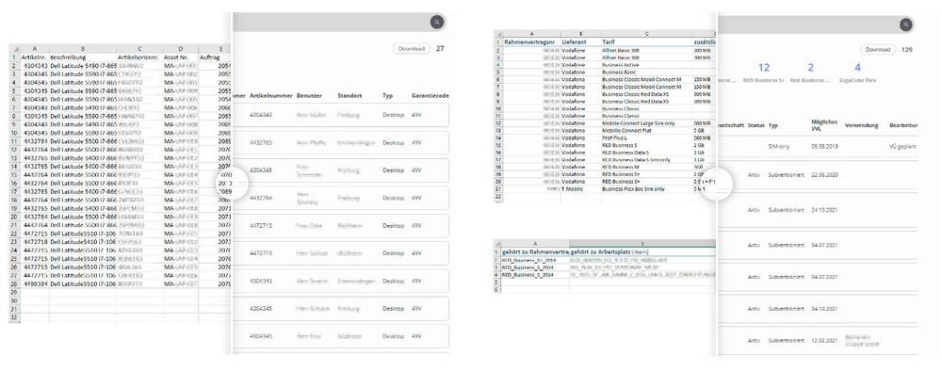
Task: Sort device list by Benutzer column header
Action: point(309,95)
